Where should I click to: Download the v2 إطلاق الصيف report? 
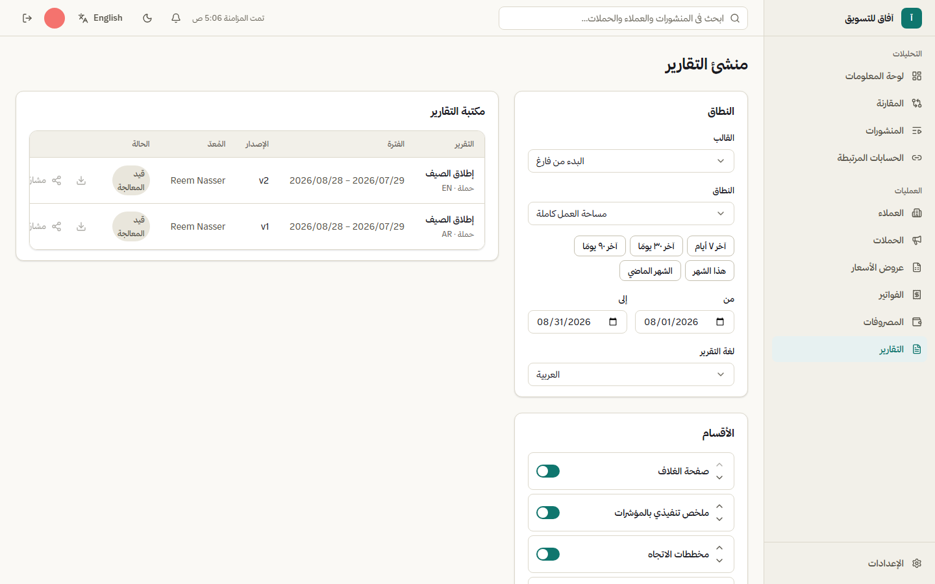[81, 180]
